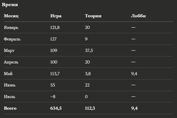Image resolution: width=177 pixels, height=118 pixels.
Task: Select the ~8 value for Июль
Action: [53, 97]
